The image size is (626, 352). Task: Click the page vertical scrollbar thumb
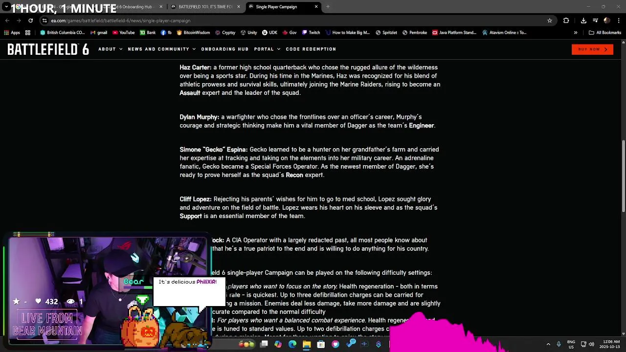[x=624, y=176]
